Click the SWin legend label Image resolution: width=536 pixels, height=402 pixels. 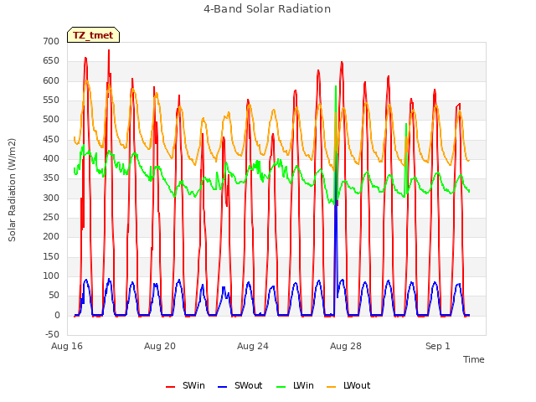coord(193,385)
